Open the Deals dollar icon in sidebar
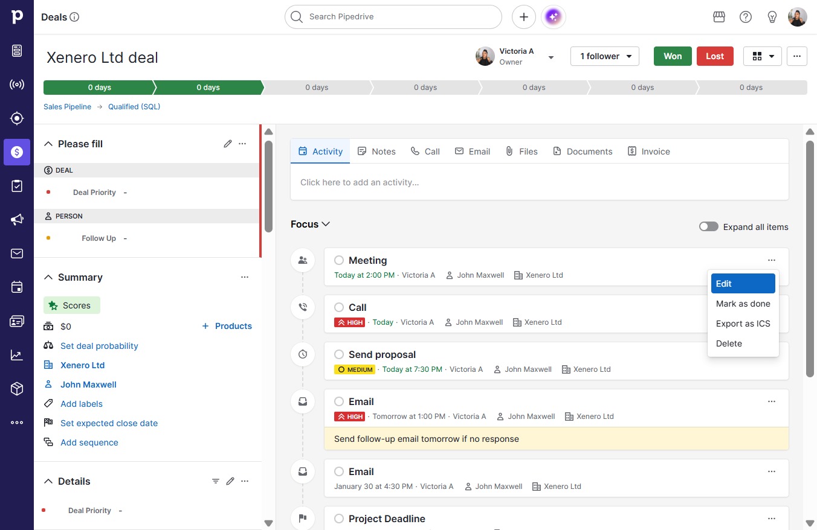817x530 pixels. [x=17, y=152]
